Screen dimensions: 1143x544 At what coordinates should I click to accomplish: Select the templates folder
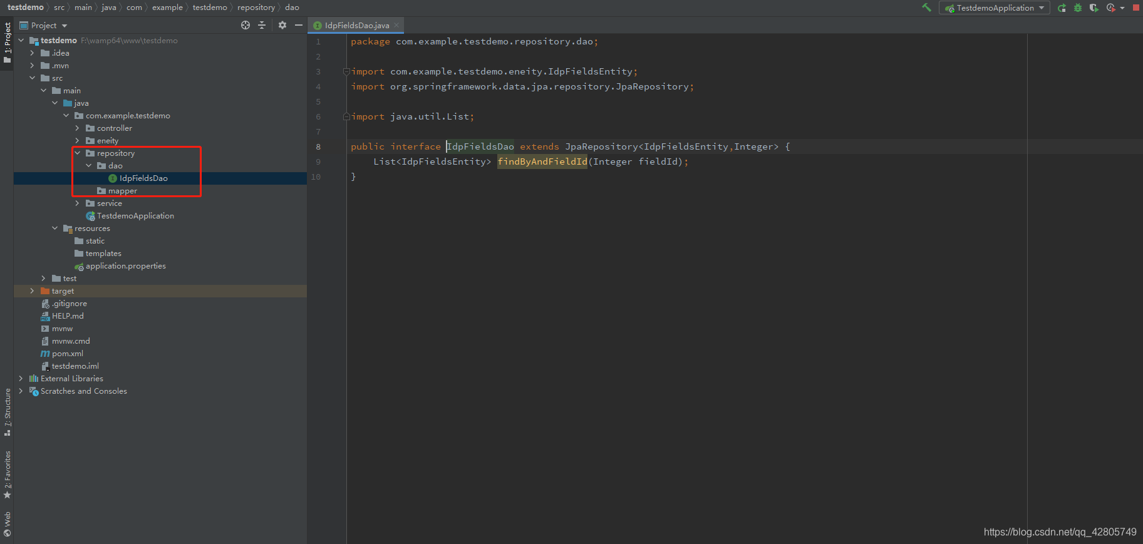point(103,254)
